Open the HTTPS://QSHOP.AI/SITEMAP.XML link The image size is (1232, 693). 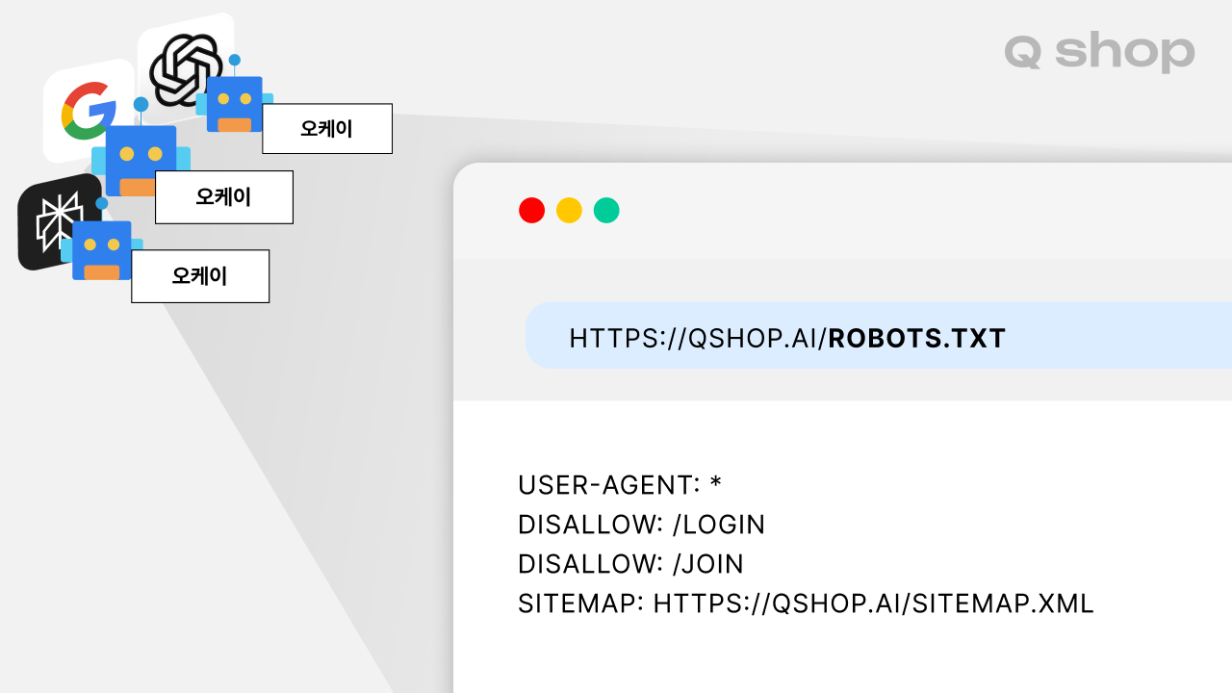point(874,603)
